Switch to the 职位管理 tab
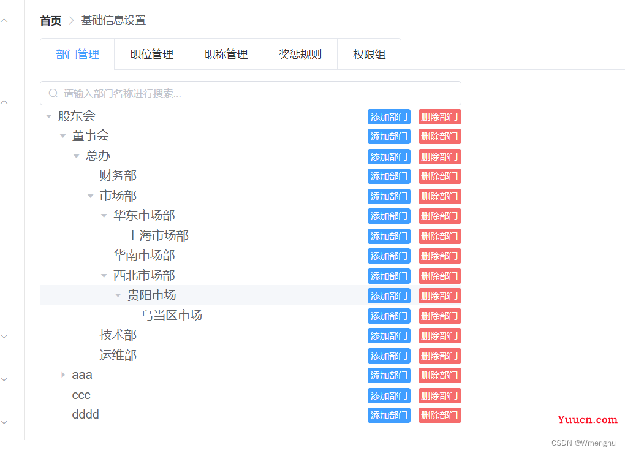Viewport: 625px width, 453px height. click(151, 54)
